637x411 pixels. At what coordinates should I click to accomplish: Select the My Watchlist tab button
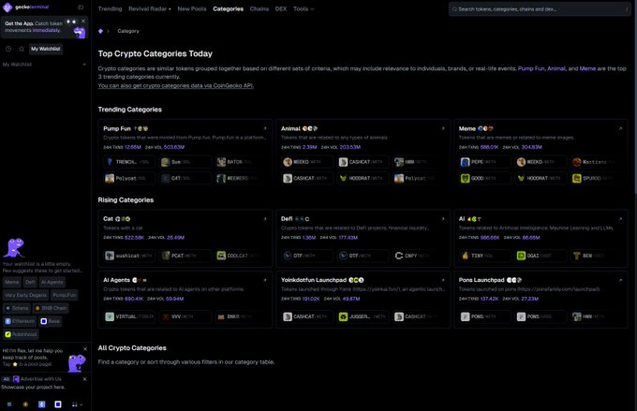point(46,49)
